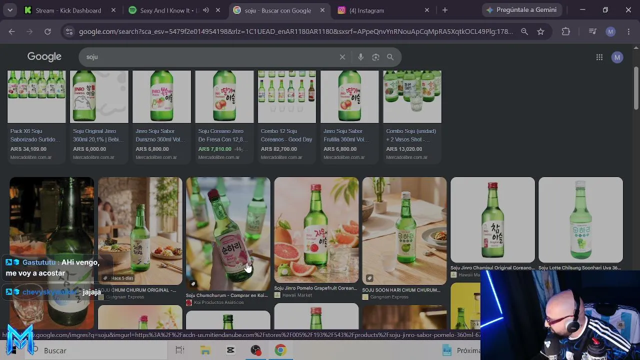The height and width of the screenshot is (360, 640).
Task: Open the media controls icon in toolbar
Action: [592, 31]
